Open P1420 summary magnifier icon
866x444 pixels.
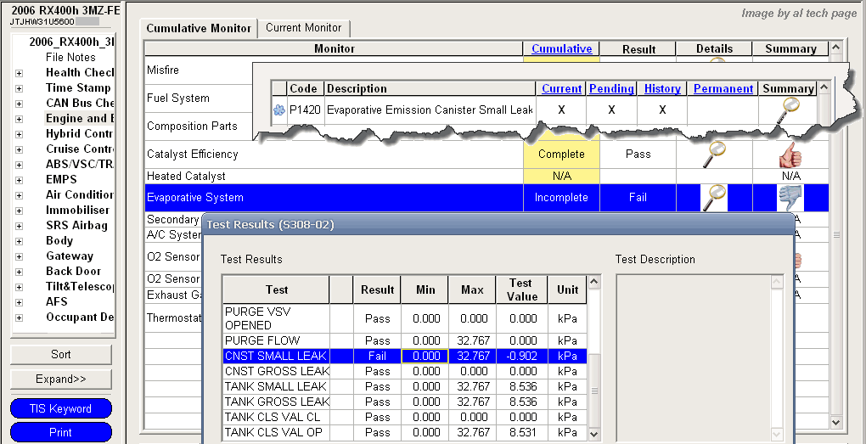click(x=790, y=109)
